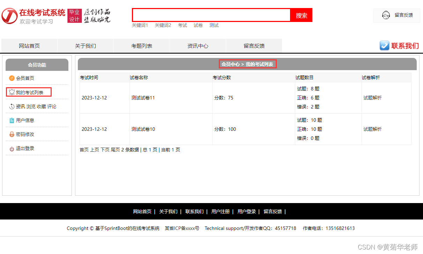Open 用户信息 in sidebar

coord(25,120)
